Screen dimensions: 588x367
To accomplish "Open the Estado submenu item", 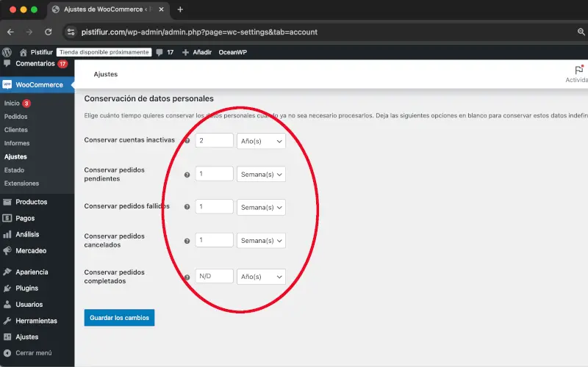I will 14,170.
